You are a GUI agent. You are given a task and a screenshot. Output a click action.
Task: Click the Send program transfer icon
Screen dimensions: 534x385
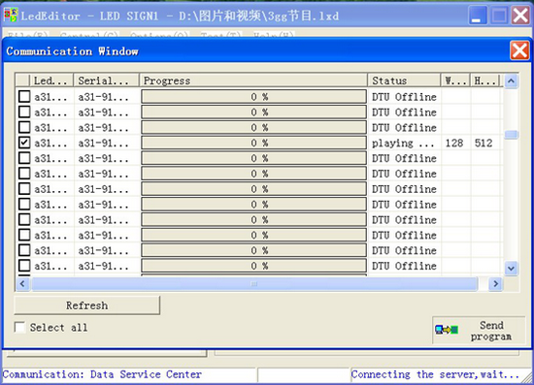tap(447, 330)
